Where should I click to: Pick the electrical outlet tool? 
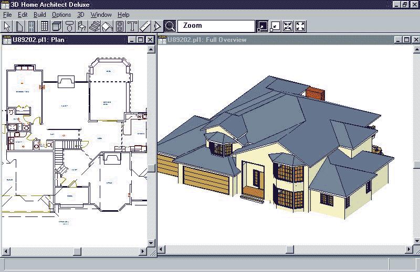[x=120, y=26]
